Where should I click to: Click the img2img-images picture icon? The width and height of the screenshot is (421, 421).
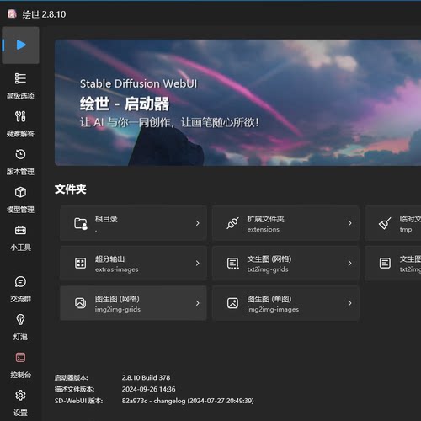pos(232,303)
